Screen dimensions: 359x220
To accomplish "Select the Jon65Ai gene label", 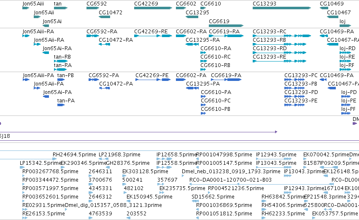I will point(52,21).
